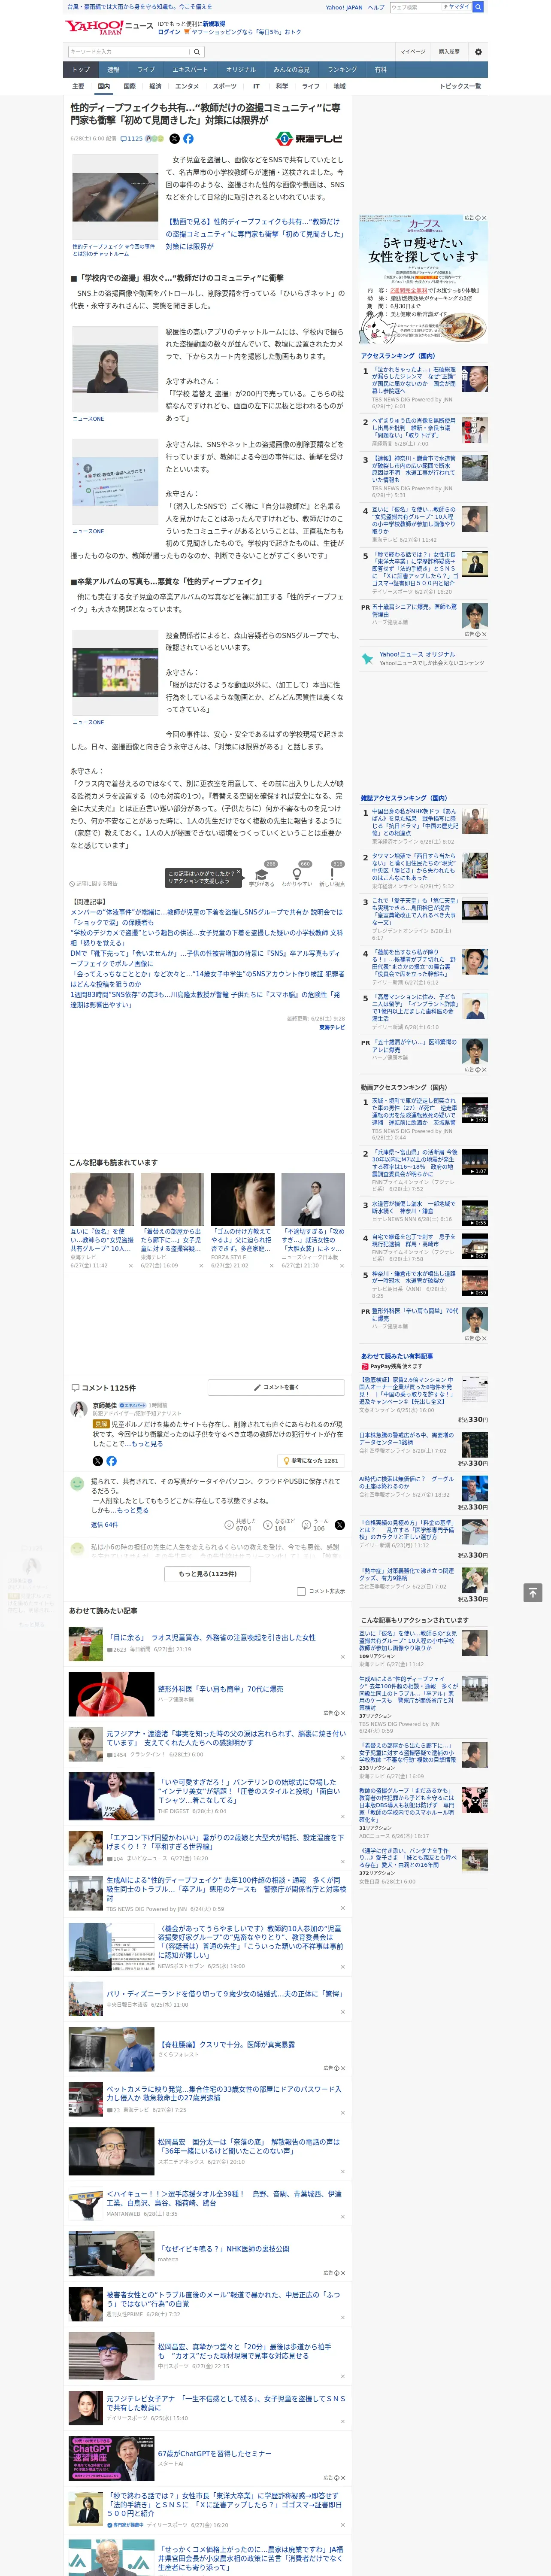Click the なるほど reaction icon (184)

(x=268, y=1525)
